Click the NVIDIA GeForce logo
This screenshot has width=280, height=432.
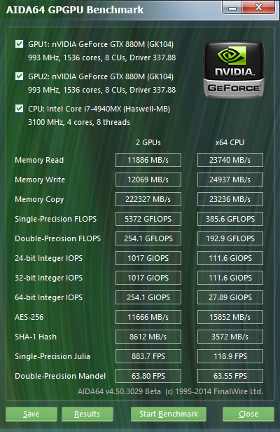click(234, 69)
